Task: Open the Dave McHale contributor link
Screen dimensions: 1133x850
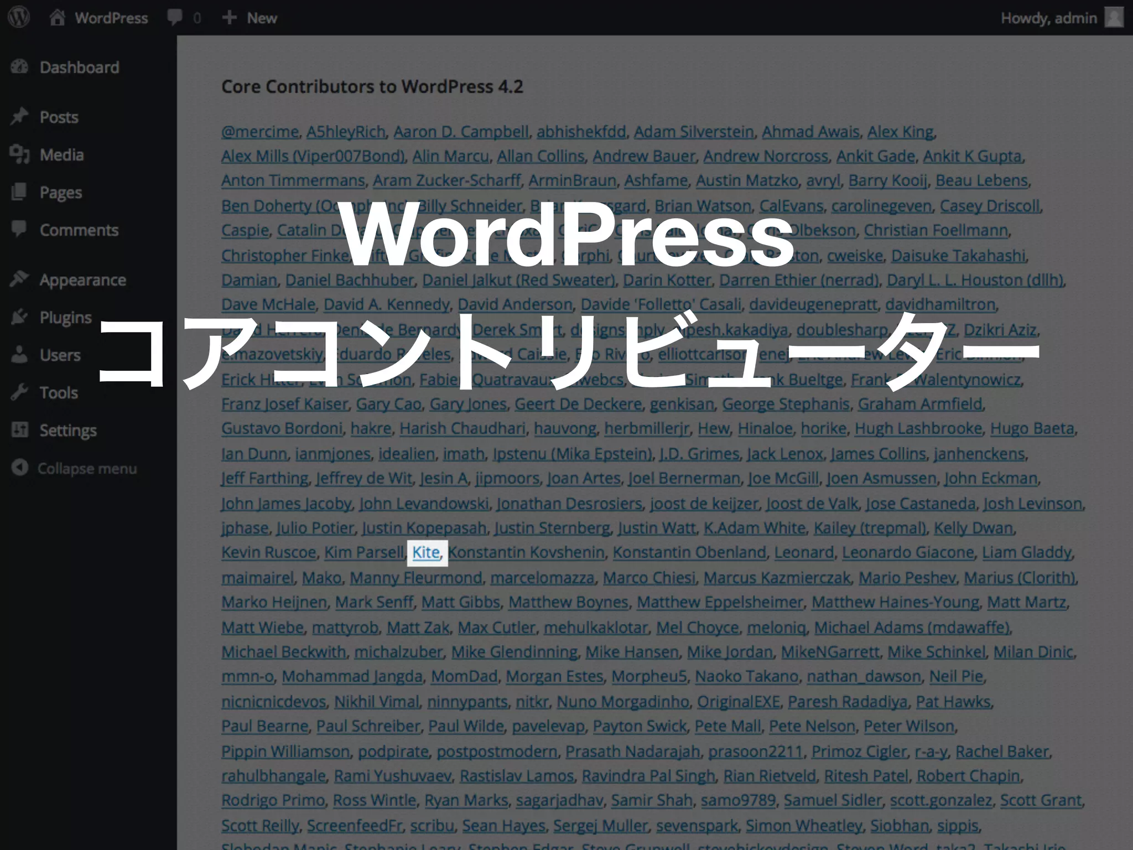Action: [x=268, y=304]
